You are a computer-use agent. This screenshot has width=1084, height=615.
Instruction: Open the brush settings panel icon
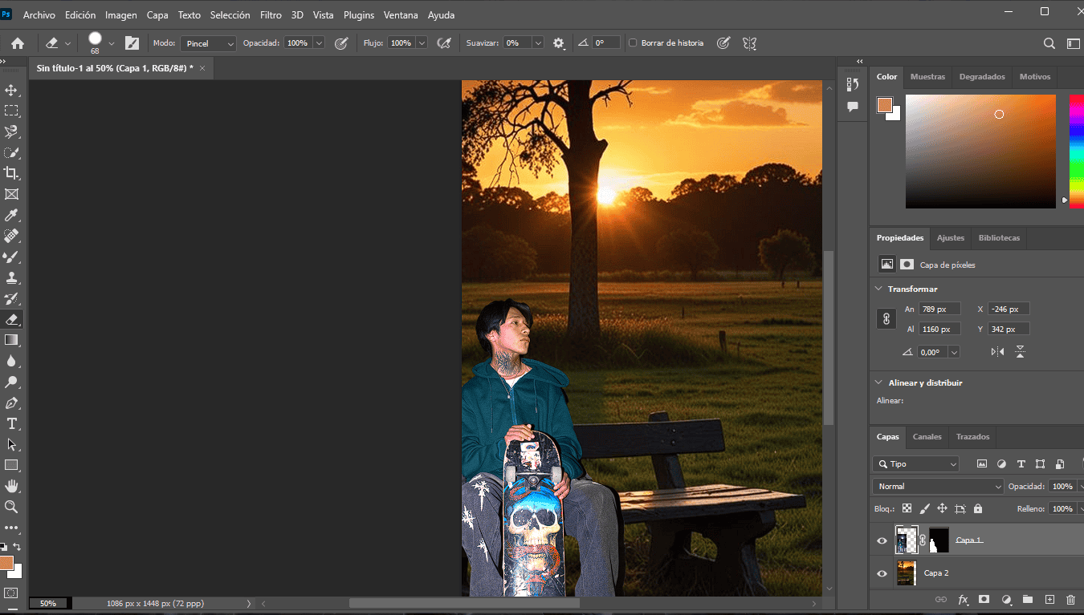[x=132, y=43]
